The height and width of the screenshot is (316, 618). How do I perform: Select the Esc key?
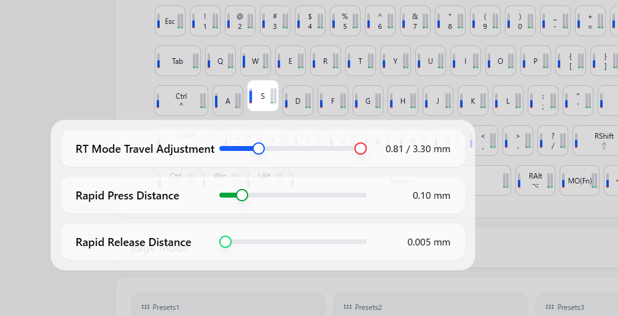[170, 21]
